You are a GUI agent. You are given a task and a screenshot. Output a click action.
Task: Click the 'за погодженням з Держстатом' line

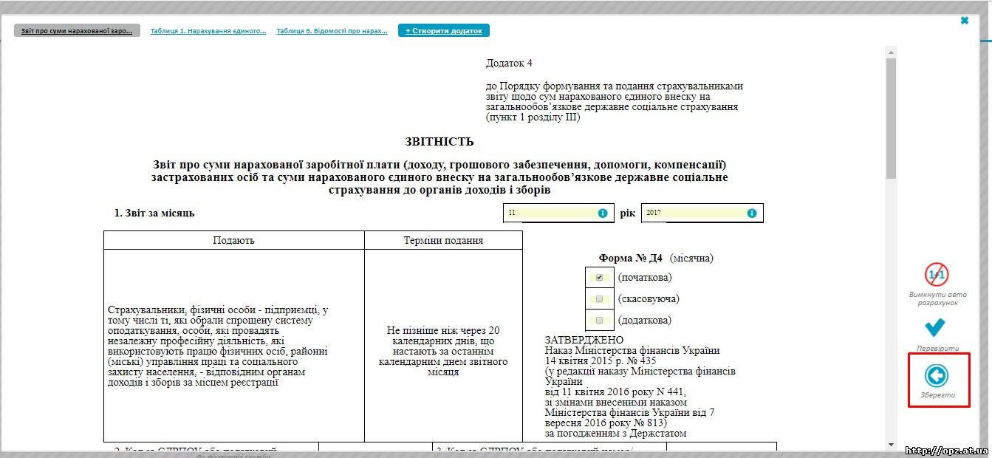pyautogui.click(x=616, y=434)
